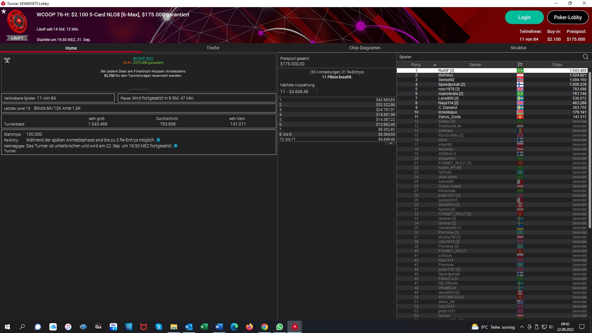The width and height of the screenshot is (592, 333).
Task: Click the taskbar clock showing 09:42
Action: (x=565, y=327)
